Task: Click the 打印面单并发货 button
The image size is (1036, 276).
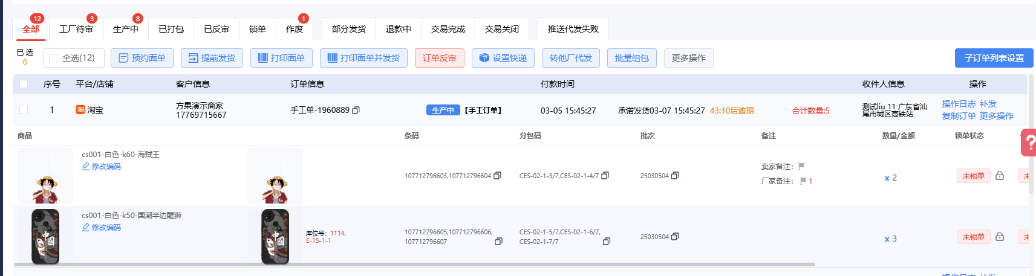Action: 363,58
